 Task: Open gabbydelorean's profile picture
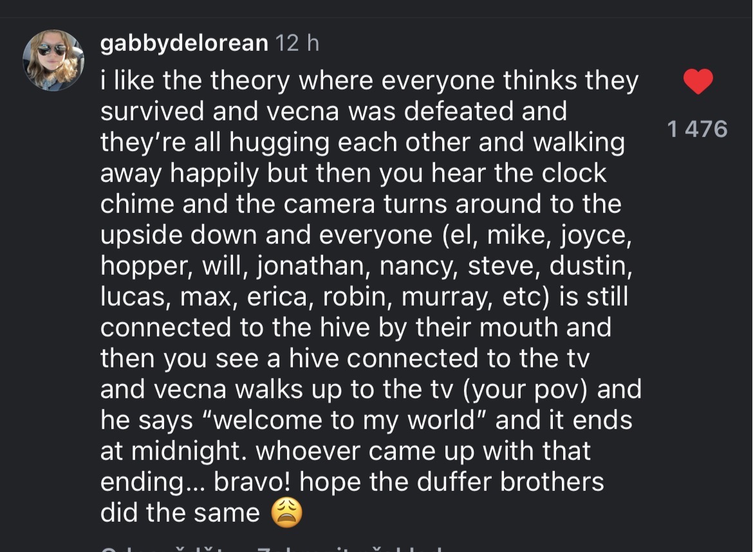(x=53, y=60)
